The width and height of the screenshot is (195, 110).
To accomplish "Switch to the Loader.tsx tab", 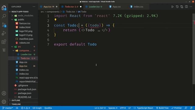I will [x=95, y=7].
